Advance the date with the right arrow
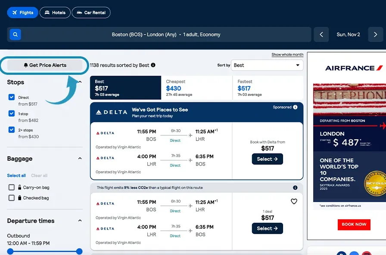386x255 pixels. pyautogui.click(x=375, y=34)
